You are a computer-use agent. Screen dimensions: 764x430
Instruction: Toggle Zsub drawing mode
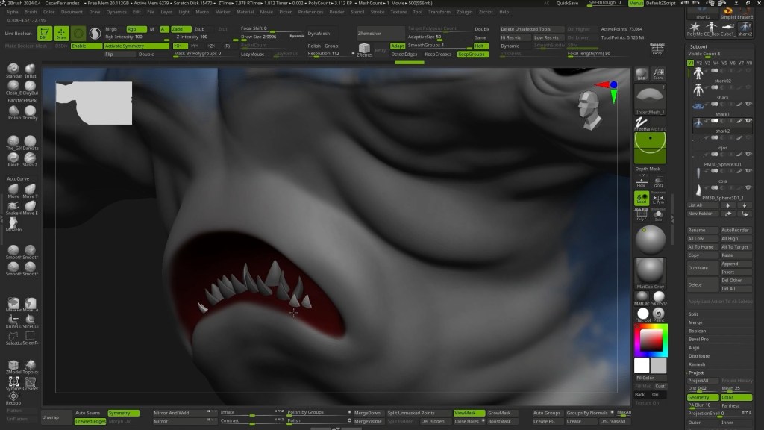(x=199, y=29)
